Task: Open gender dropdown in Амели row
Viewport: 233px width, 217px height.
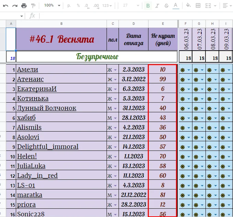Action: [115, 70]
